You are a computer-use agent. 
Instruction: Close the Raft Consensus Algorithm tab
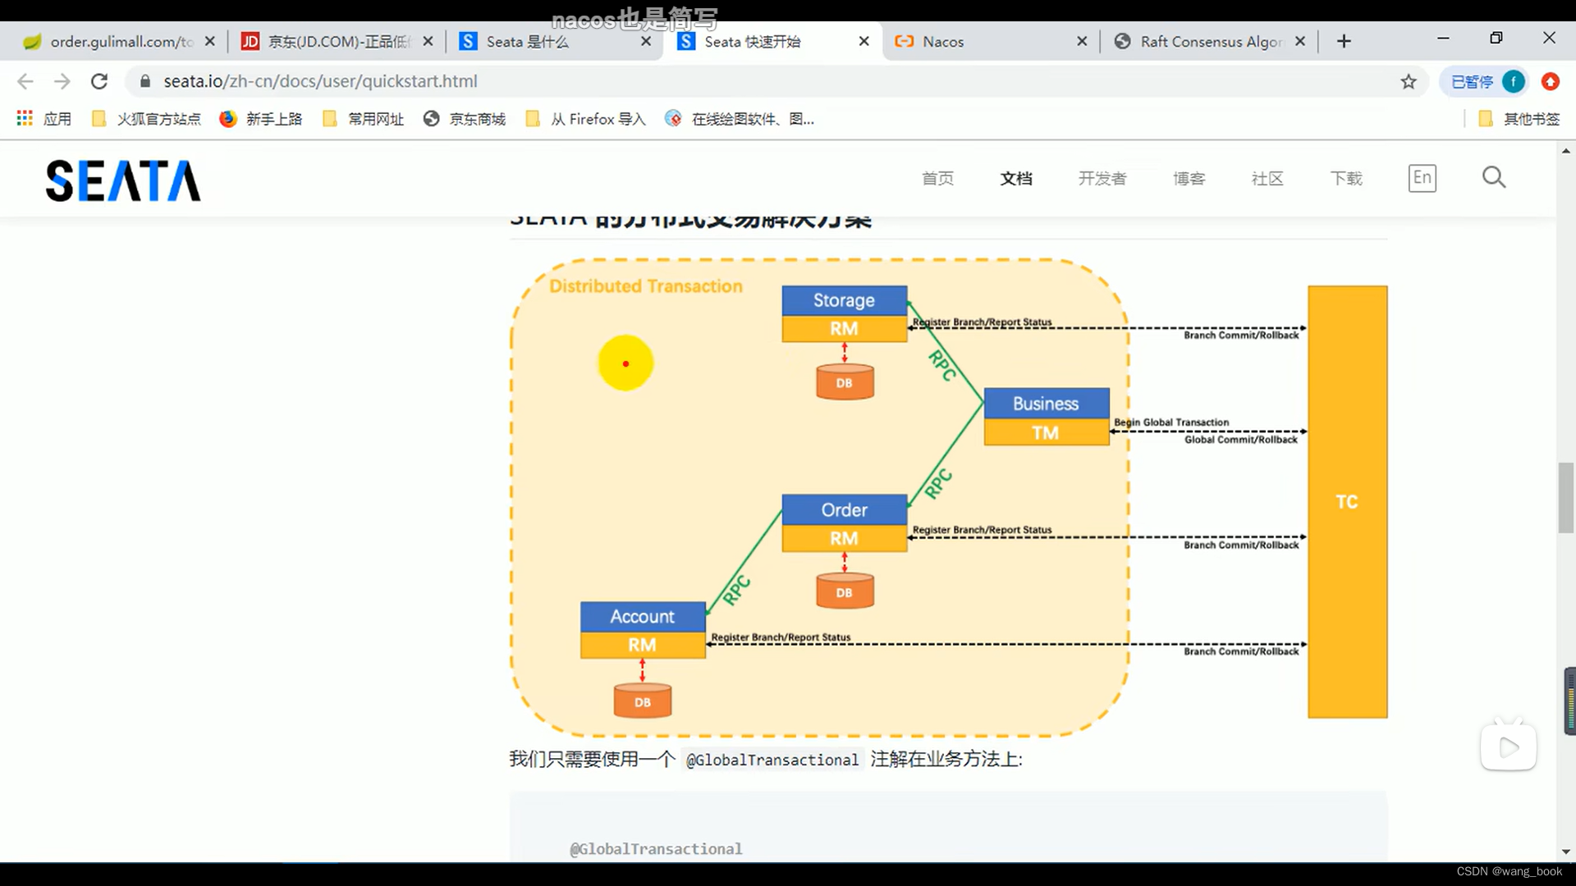1300,41
